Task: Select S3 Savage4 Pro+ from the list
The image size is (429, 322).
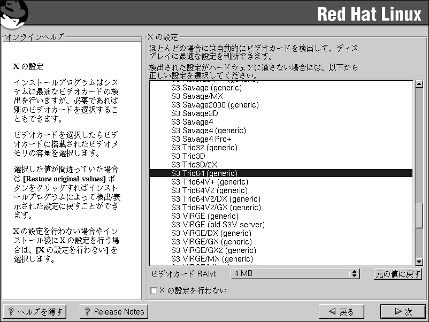Action: (x=201, y=139)
